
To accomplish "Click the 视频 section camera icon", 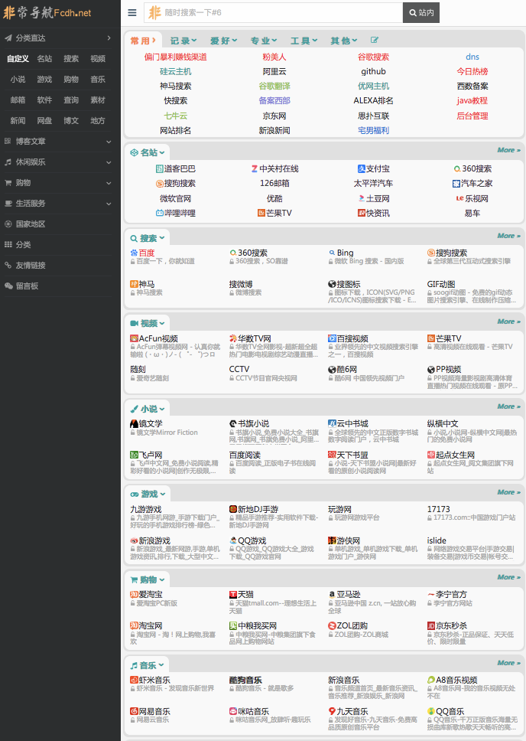I will (134, 323).
